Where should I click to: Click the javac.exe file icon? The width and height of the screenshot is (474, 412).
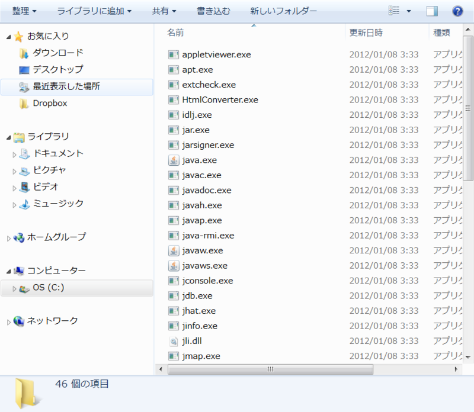pos(174,175)
